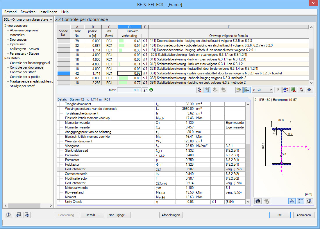Go to the next table window icon
Viewport: 320px width, 229px height.
click(x=27, y=215)
